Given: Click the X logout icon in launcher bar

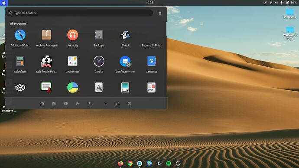Looking at the screenshot, I should pos(106,104).
